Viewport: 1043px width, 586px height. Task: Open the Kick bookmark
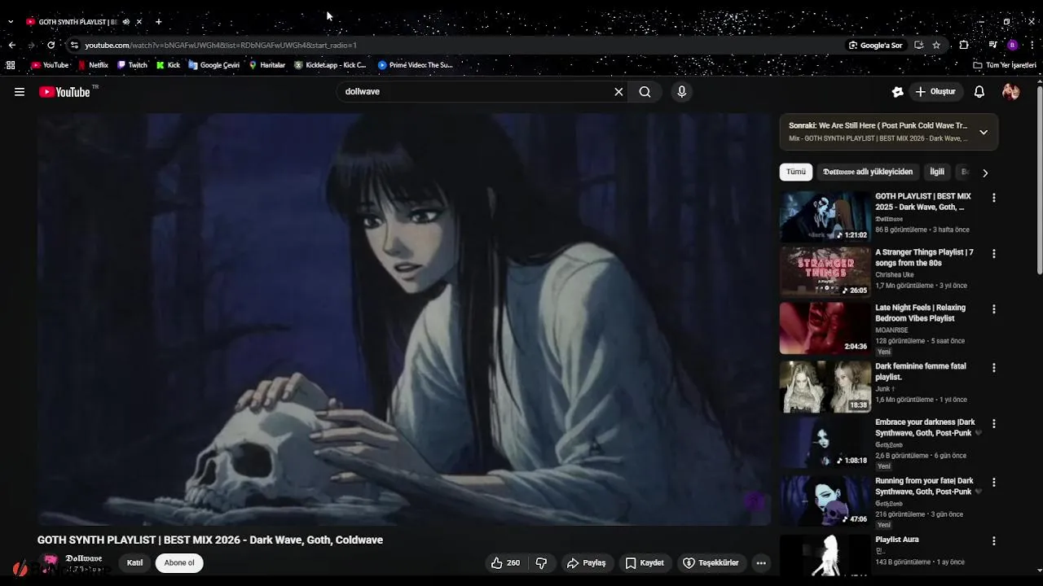point(168,65)
